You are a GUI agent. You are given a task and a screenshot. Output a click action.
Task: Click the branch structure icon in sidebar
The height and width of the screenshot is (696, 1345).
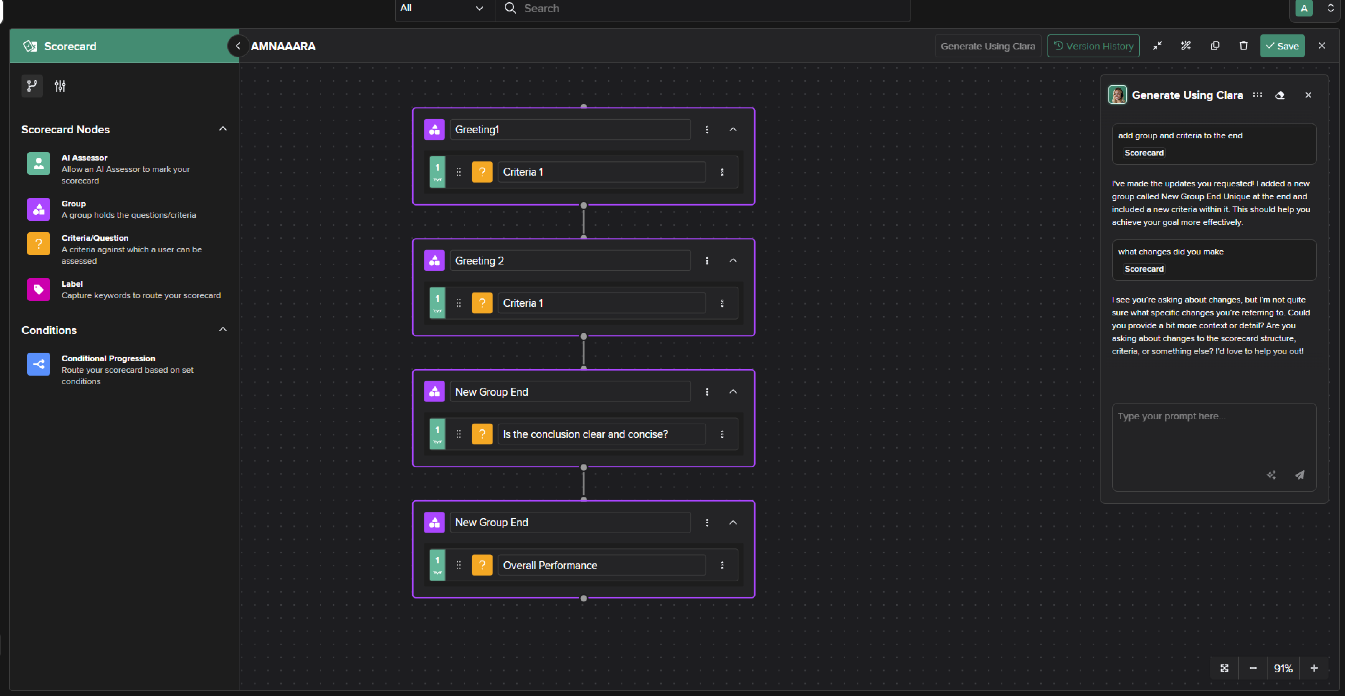pos(32,86)
